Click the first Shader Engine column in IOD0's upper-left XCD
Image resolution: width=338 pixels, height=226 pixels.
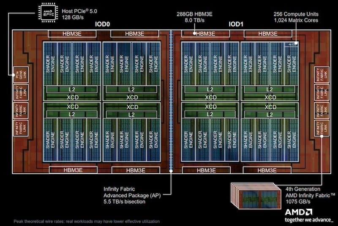click(x=50, y=64)
